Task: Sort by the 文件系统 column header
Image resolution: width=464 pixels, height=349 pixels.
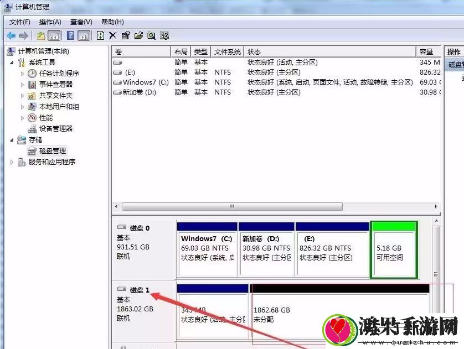Action: pyautogui.click(x=227, y=52)
